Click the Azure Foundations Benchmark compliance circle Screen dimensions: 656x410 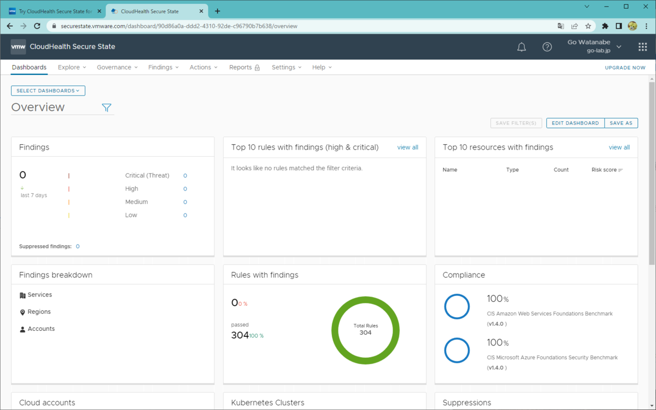pos(457,350)
